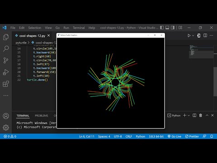Show additional views ellipsis in activity bar
This screenshot has width=217, height=163.
point(6,96)
